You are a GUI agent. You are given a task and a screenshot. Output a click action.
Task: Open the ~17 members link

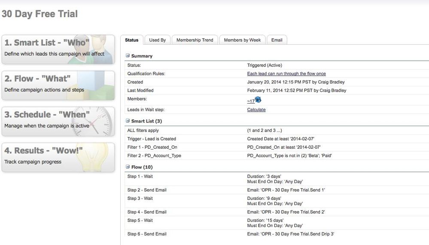click(251, 101)
